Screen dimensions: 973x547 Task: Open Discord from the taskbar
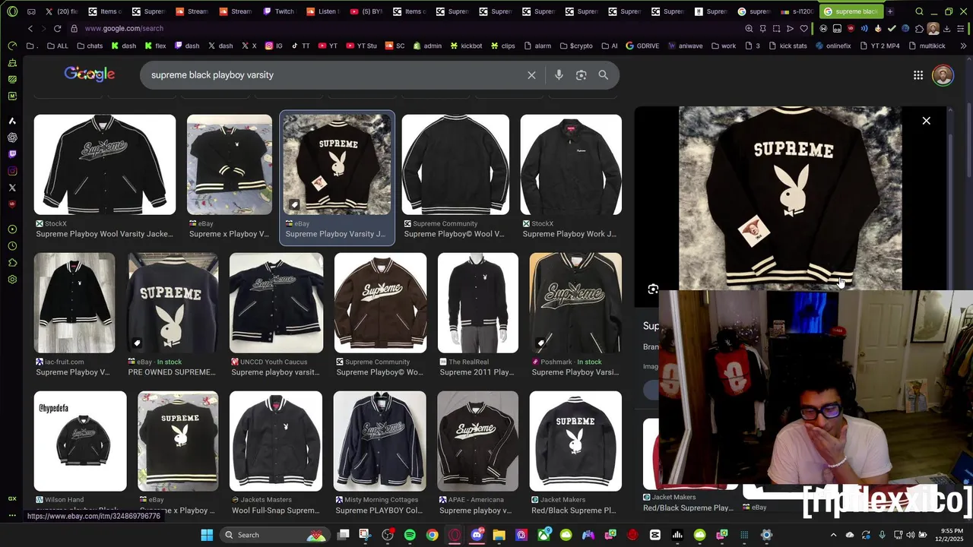[x=477, y=535]
